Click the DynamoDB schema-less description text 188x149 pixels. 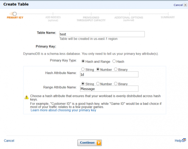tap(91, 54)
